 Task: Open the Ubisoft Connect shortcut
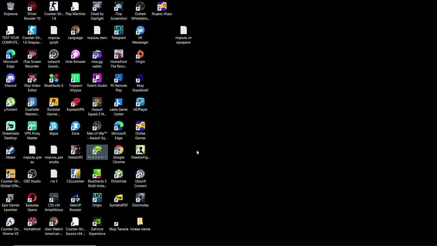click(140, 179)
